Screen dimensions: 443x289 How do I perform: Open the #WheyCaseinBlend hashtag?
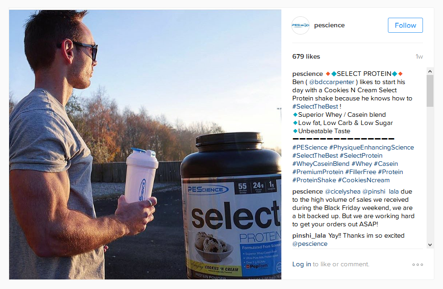pyautogui.click(x=321, y=164)
